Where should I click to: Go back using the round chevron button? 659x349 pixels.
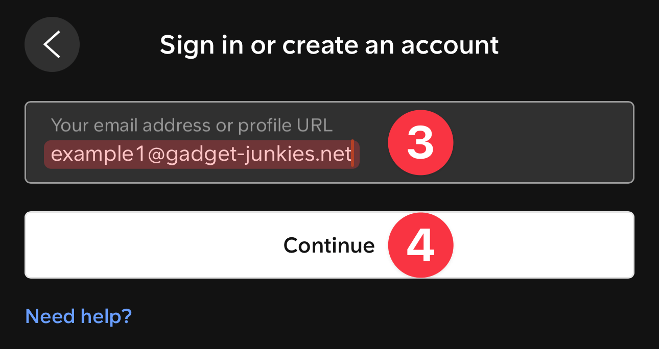click(52, 44)
